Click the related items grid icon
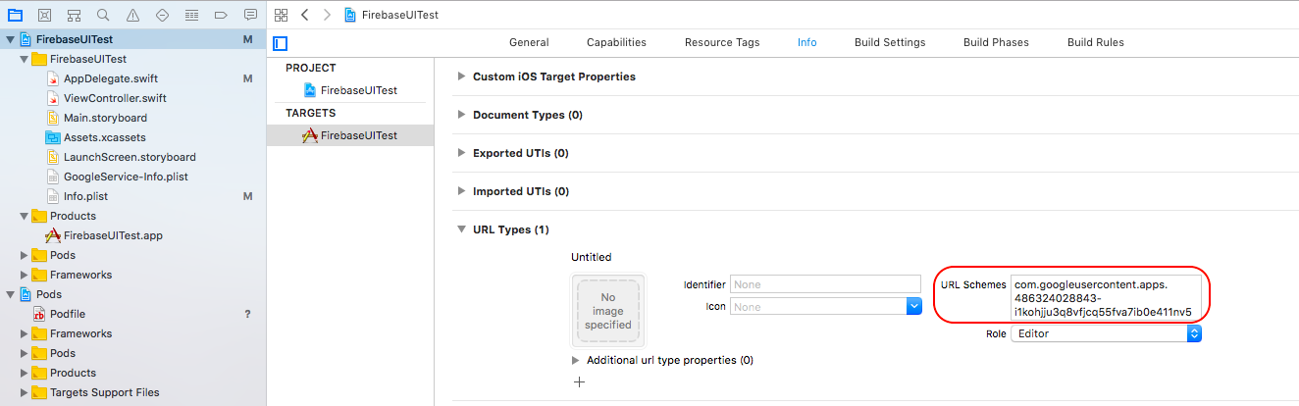Screen dimensions: 1299x406 282,15
